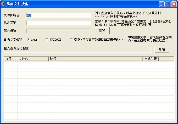Start the search with the 开始 button
Image resolution: width=178 pixels, height=124 pixels.
[162, 49]
